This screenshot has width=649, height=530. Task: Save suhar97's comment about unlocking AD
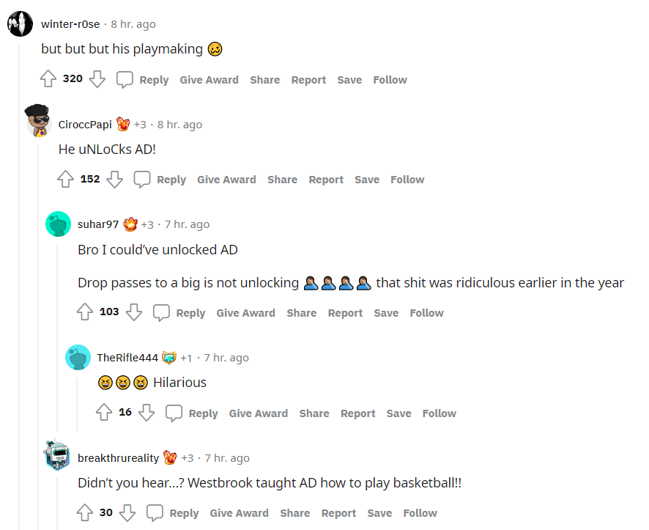(x=386, y=313)
